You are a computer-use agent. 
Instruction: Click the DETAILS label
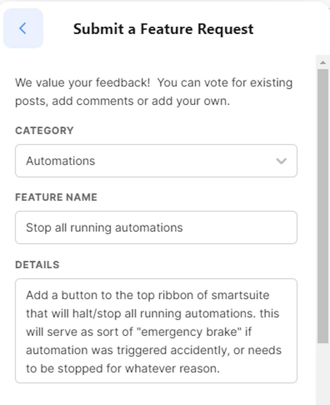coord(37,264)
